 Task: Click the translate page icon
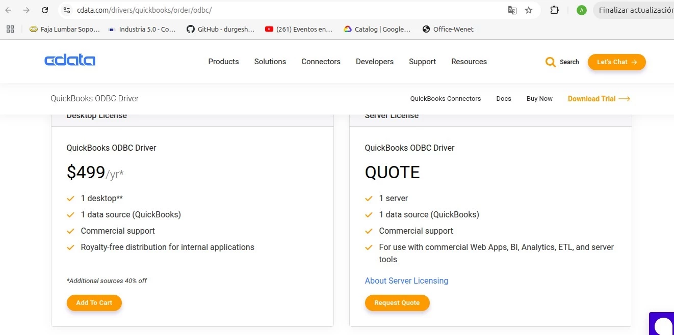click(512, 10)
